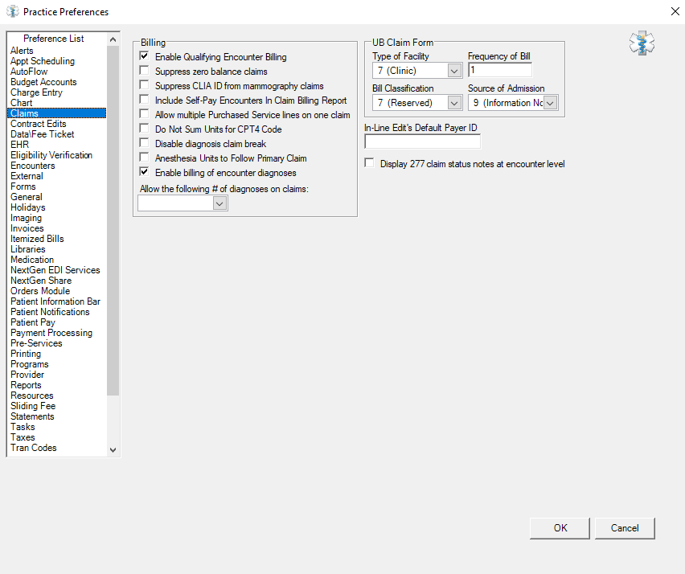Select Imaging preference item
The height and width of the screenshot is (574, 685).
[x=27, y=218]
